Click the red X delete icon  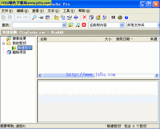coord(85,17)
